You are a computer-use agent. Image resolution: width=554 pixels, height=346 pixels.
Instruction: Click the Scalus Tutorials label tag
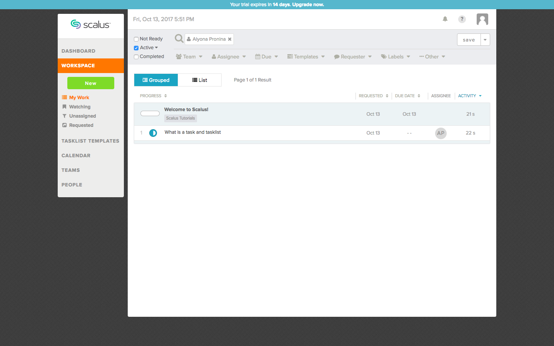[180, 118]
